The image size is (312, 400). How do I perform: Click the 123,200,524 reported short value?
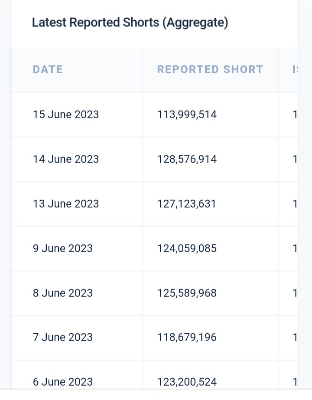(x=187, y=382)
